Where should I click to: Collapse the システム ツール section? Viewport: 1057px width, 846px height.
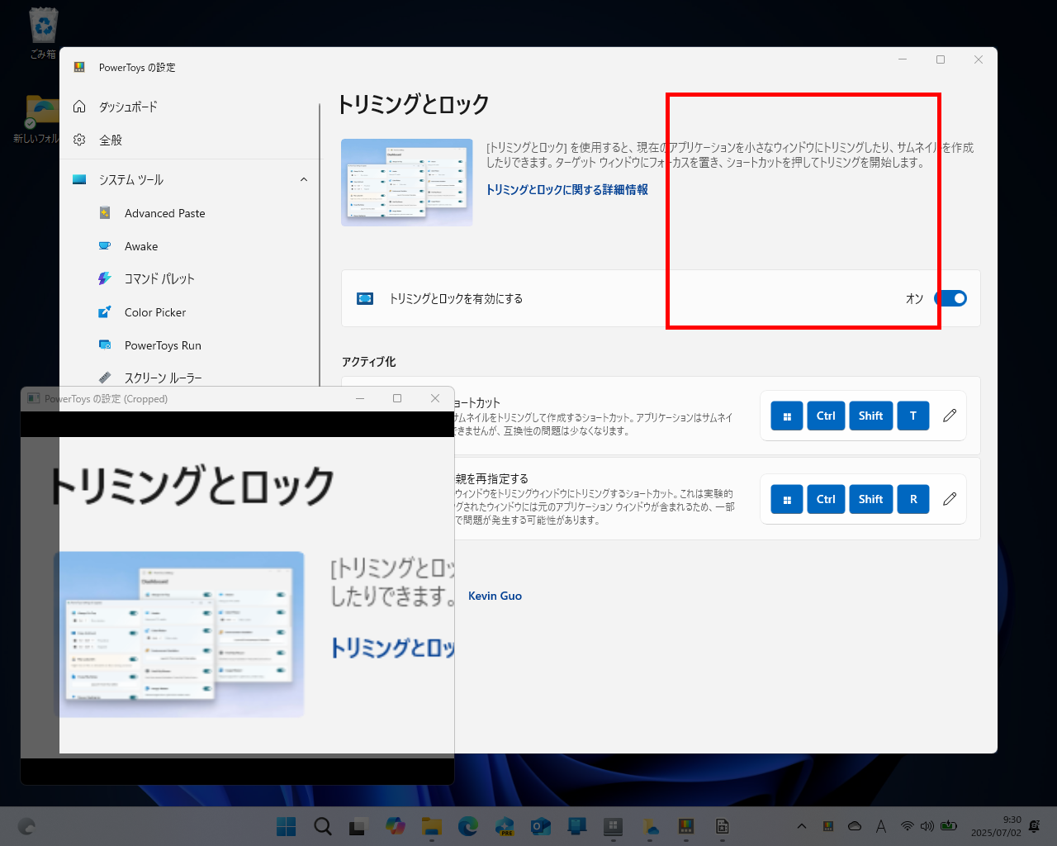click(304, 179)
